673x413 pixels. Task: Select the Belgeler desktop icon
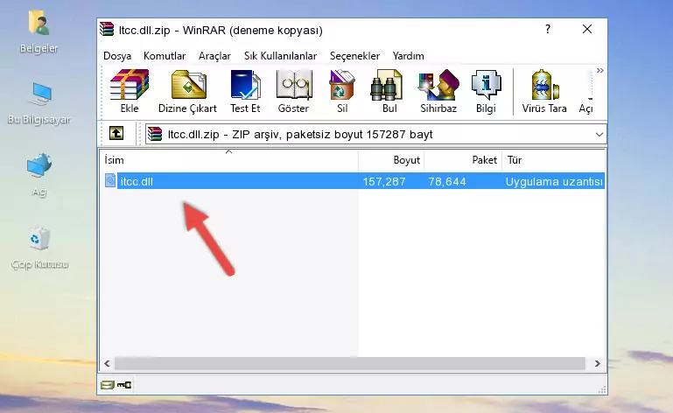39,32
